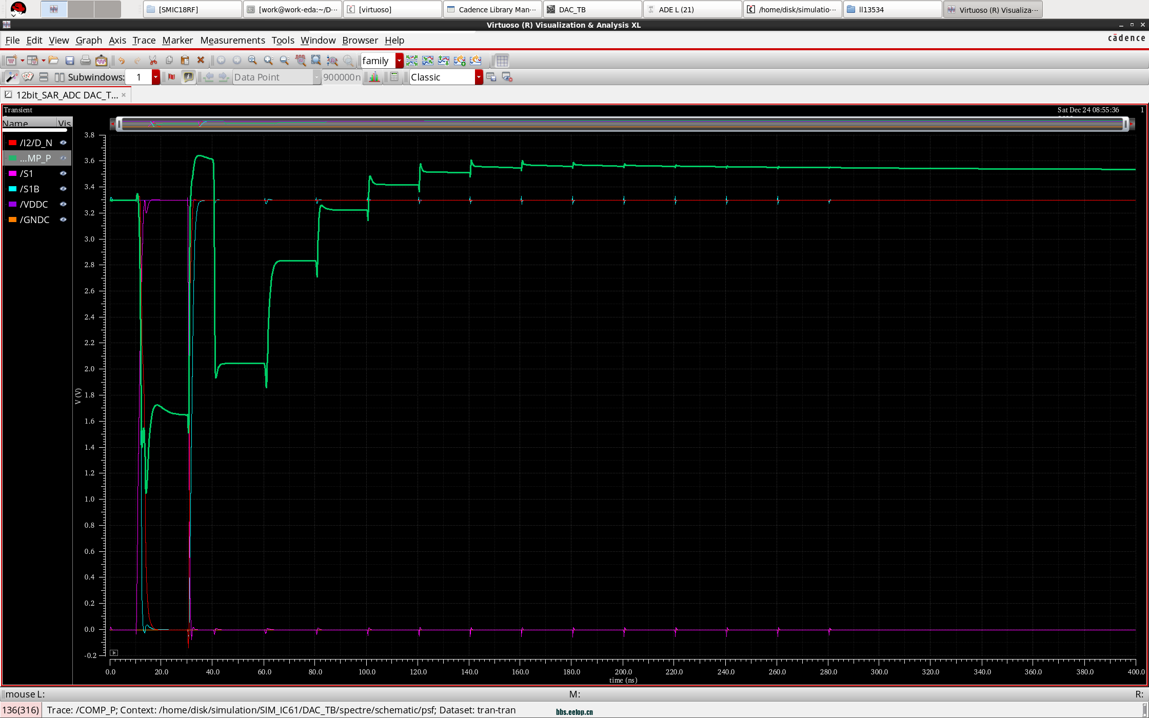1149x718 pixels.
Task: Expand the new window icon dropdown arrow
Action: pyautogui.click(x=22, y=61)
